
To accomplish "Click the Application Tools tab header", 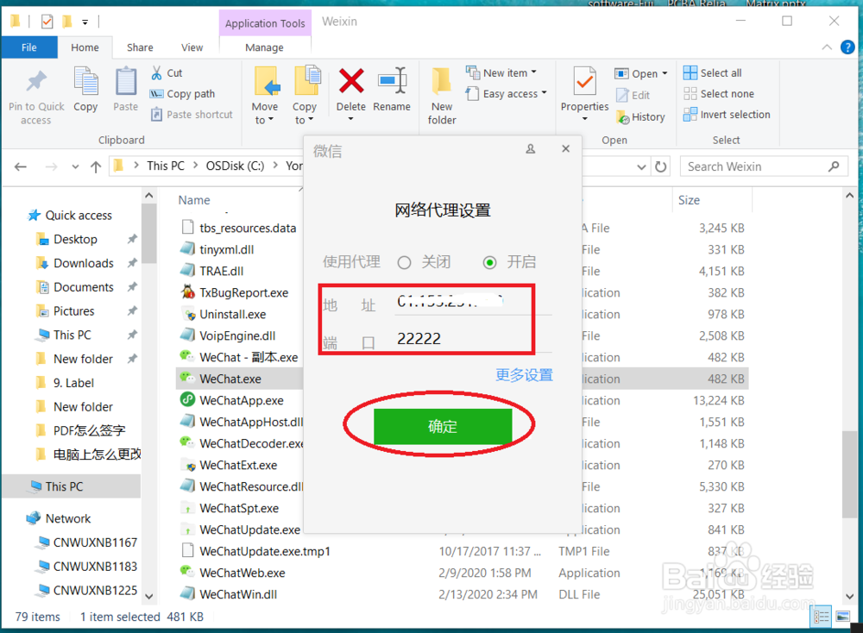I will [265, 23].
